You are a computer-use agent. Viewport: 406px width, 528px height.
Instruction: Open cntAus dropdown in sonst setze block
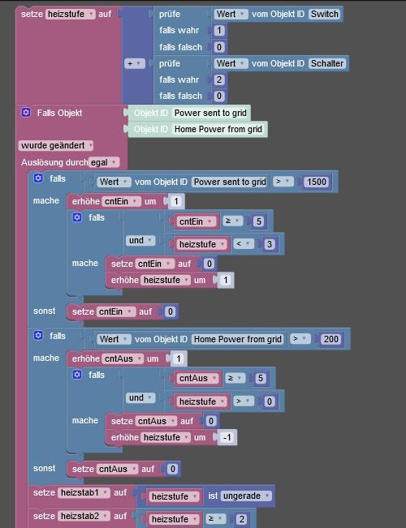click(x=118, y=469)
